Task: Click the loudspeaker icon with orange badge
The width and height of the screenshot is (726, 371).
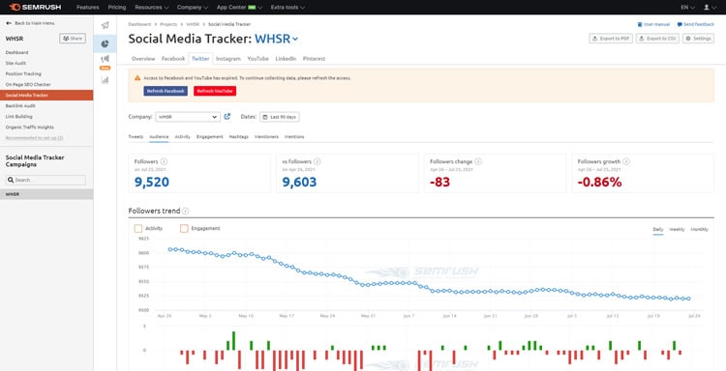Action: point(106,59)
